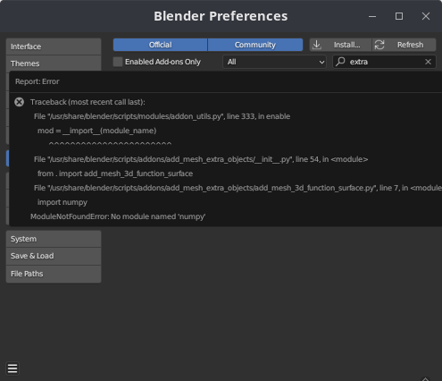Click the 'from . import add_mesh_3d_function_surface' line
The image size is (442, 381).
(115, 174)
